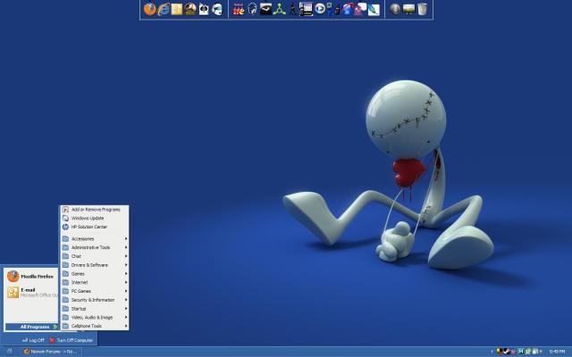
Task: Open the white feather quill icon in dock
Action: 374,10
